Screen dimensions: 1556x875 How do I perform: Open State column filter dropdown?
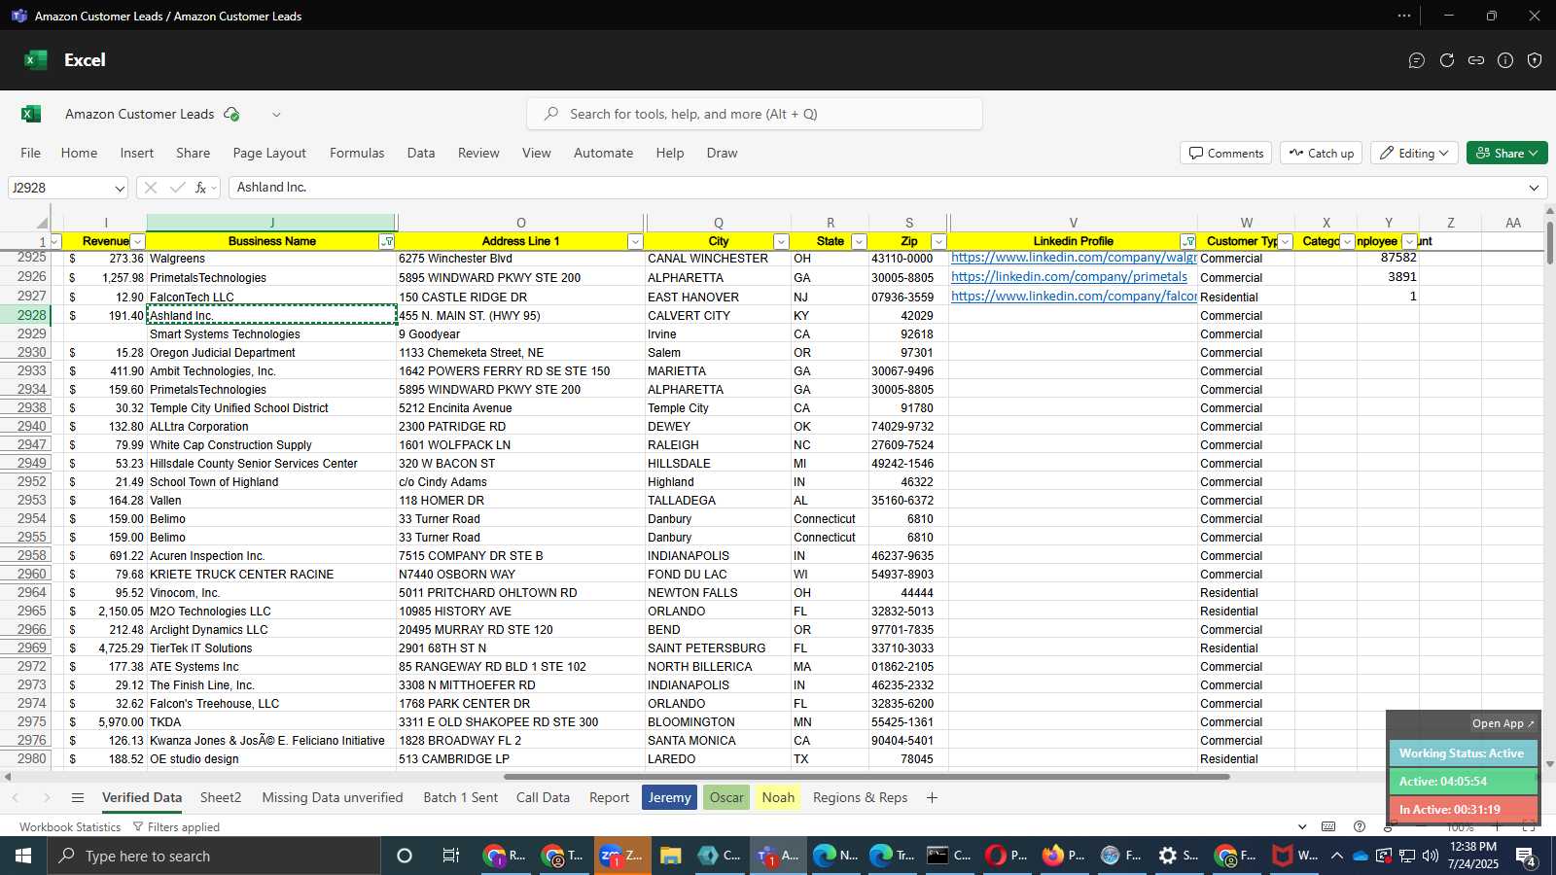(x=859, y=241)
